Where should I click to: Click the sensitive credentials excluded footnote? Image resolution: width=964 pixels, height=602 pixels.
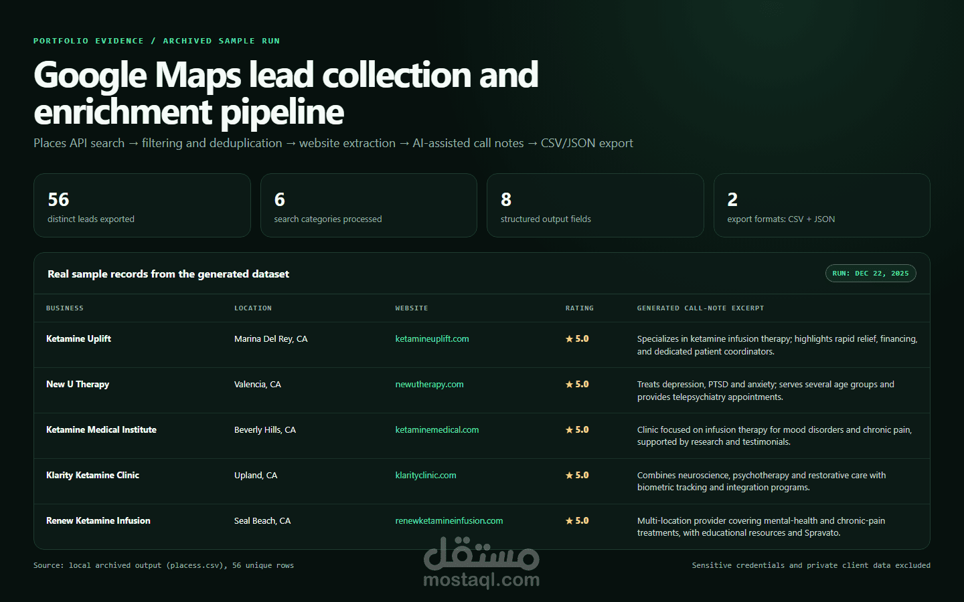[811, 566]
